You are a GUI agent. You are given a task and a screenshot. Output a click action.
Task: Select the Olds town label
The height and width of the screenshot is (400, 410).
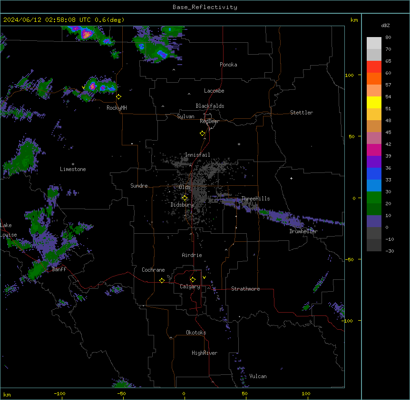(185, 187)
